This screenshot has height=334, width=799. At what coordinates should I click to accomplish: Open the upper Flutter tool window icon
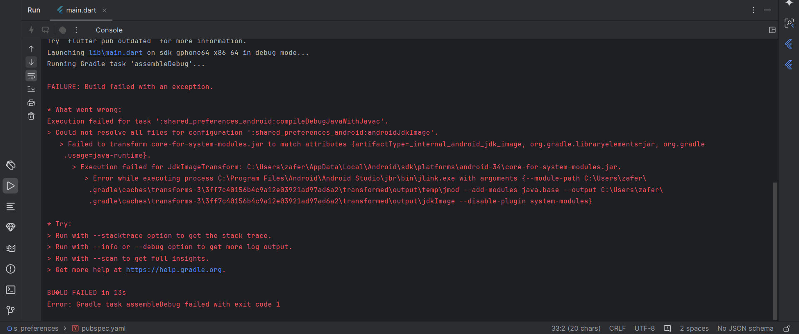click(789, 44)
